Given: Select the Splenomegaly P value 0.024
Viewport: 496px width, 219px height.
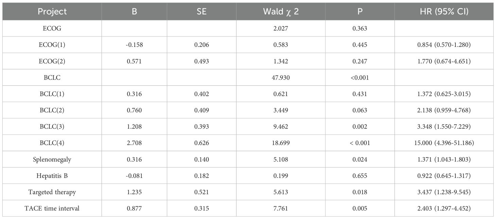Looking at the screenshot, I should 360,159.
